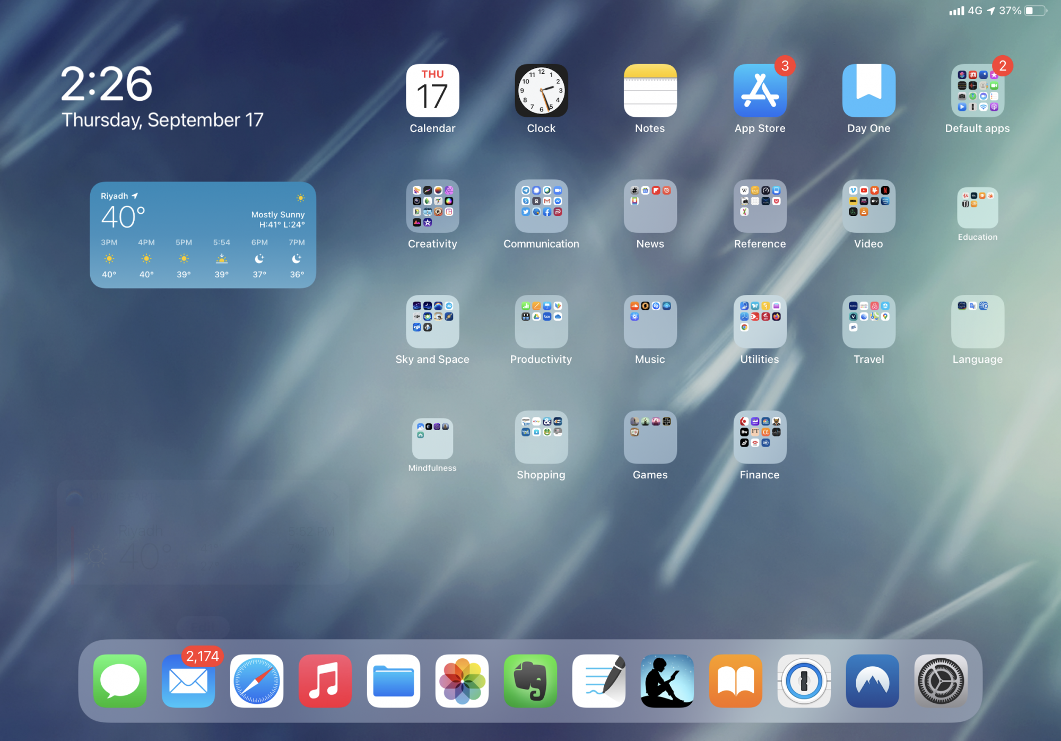Image resolution: width=1061 pixels, height=741 pixels.
Task: Tap the battery indicator in the status bar
Action: 1035,11
